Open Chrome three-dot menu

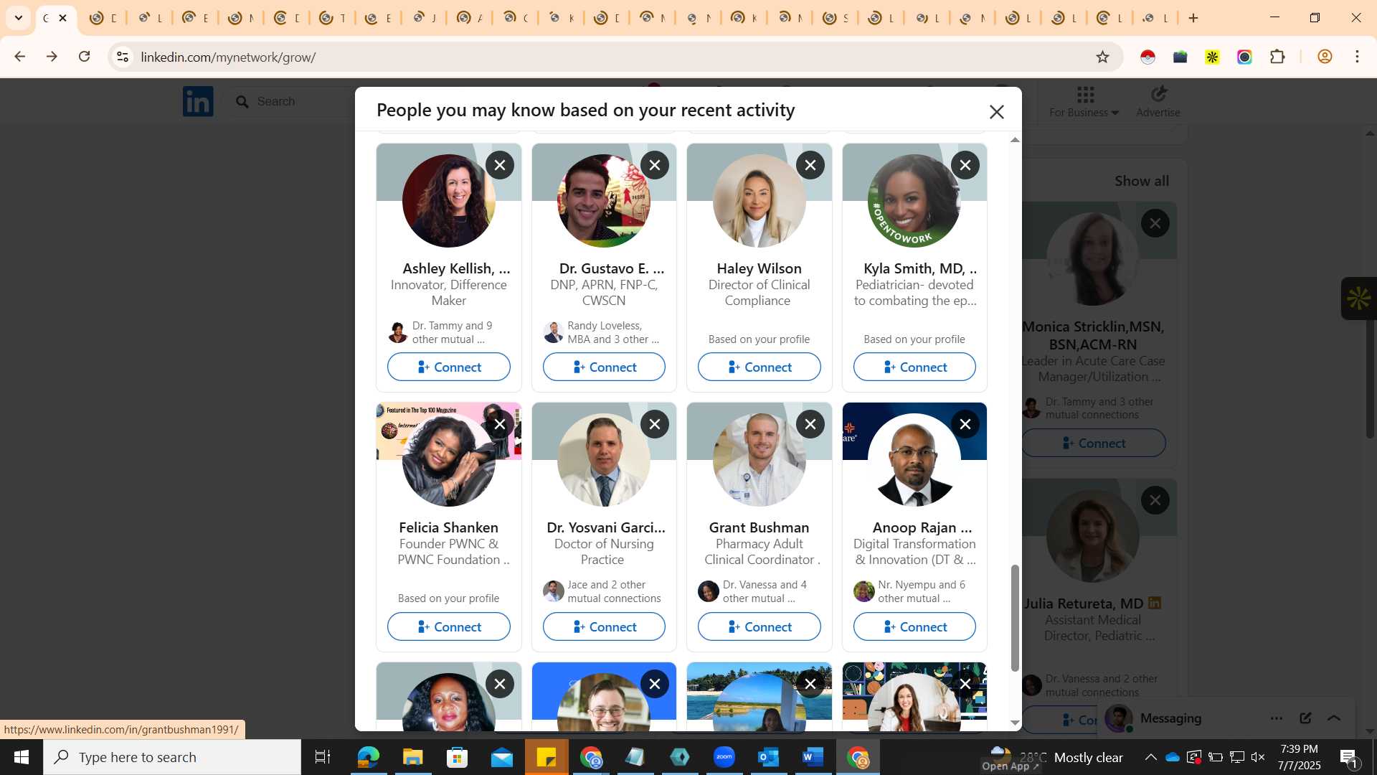(1357, 57)
